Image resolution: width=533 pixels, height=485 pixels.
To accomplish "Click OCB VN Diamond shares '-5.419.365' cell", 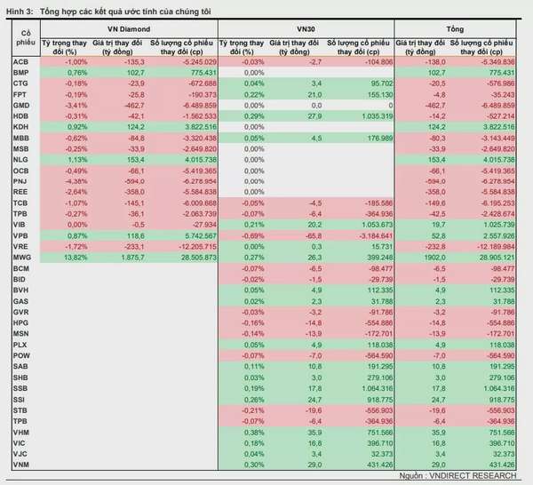I will [x=200, y=171].
